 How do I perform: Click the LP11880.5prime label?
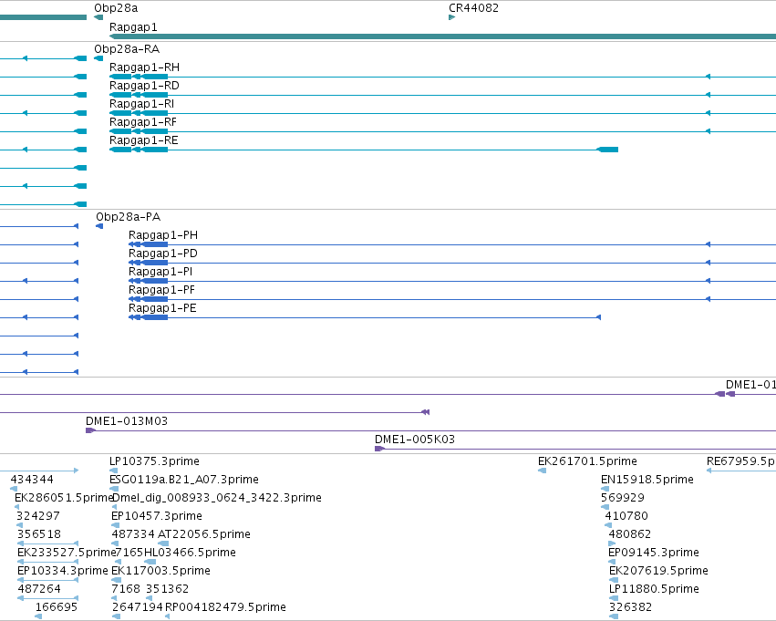(x=654, y=589)
